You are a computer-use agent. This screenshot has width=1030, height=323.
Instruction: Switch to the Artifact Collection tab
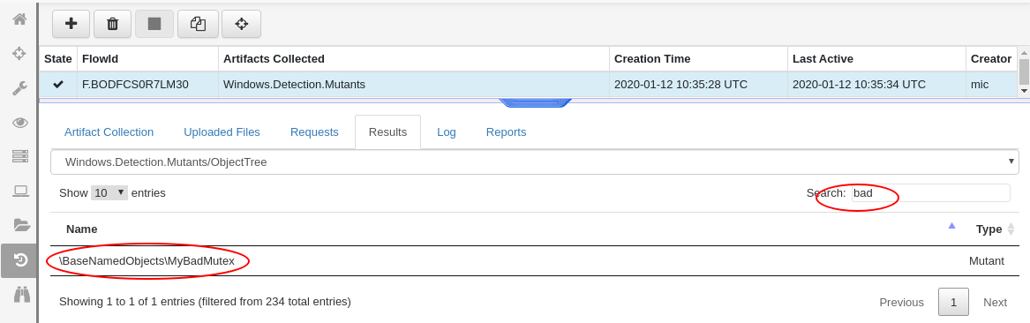[109, 132]
